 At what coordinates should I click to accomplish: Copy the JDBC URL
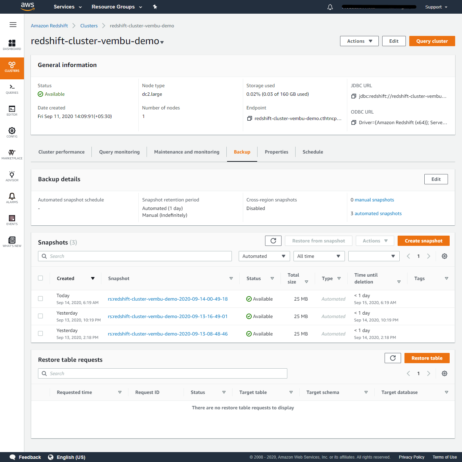(x=354, y=96)
